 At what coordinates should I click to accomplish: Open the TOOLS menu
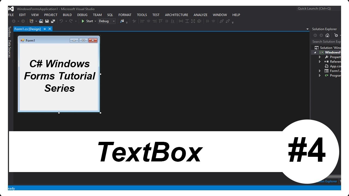(x=142, y=15)
